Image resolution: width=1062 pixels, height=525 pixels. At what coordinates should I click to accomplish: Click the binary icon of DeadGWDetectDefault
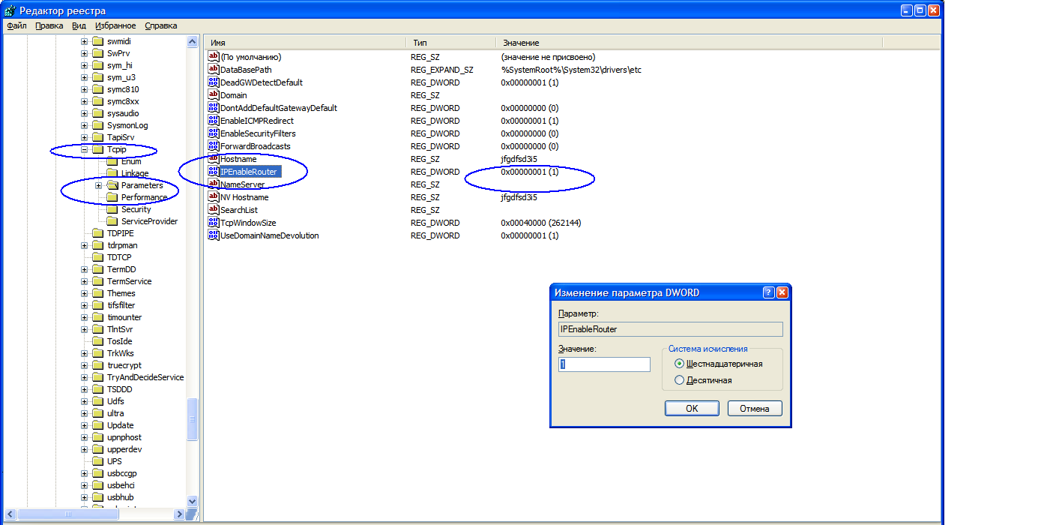214,82
